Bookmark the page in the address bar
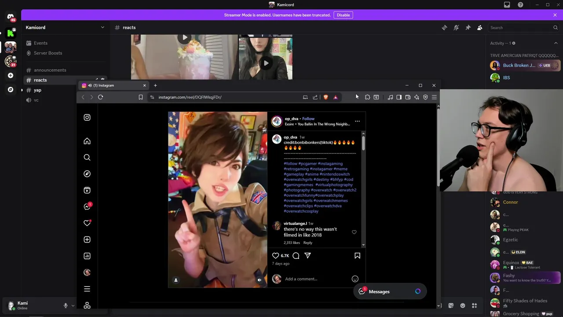The width and height of the screenshot is (563, 317). [x=141, y=97]
